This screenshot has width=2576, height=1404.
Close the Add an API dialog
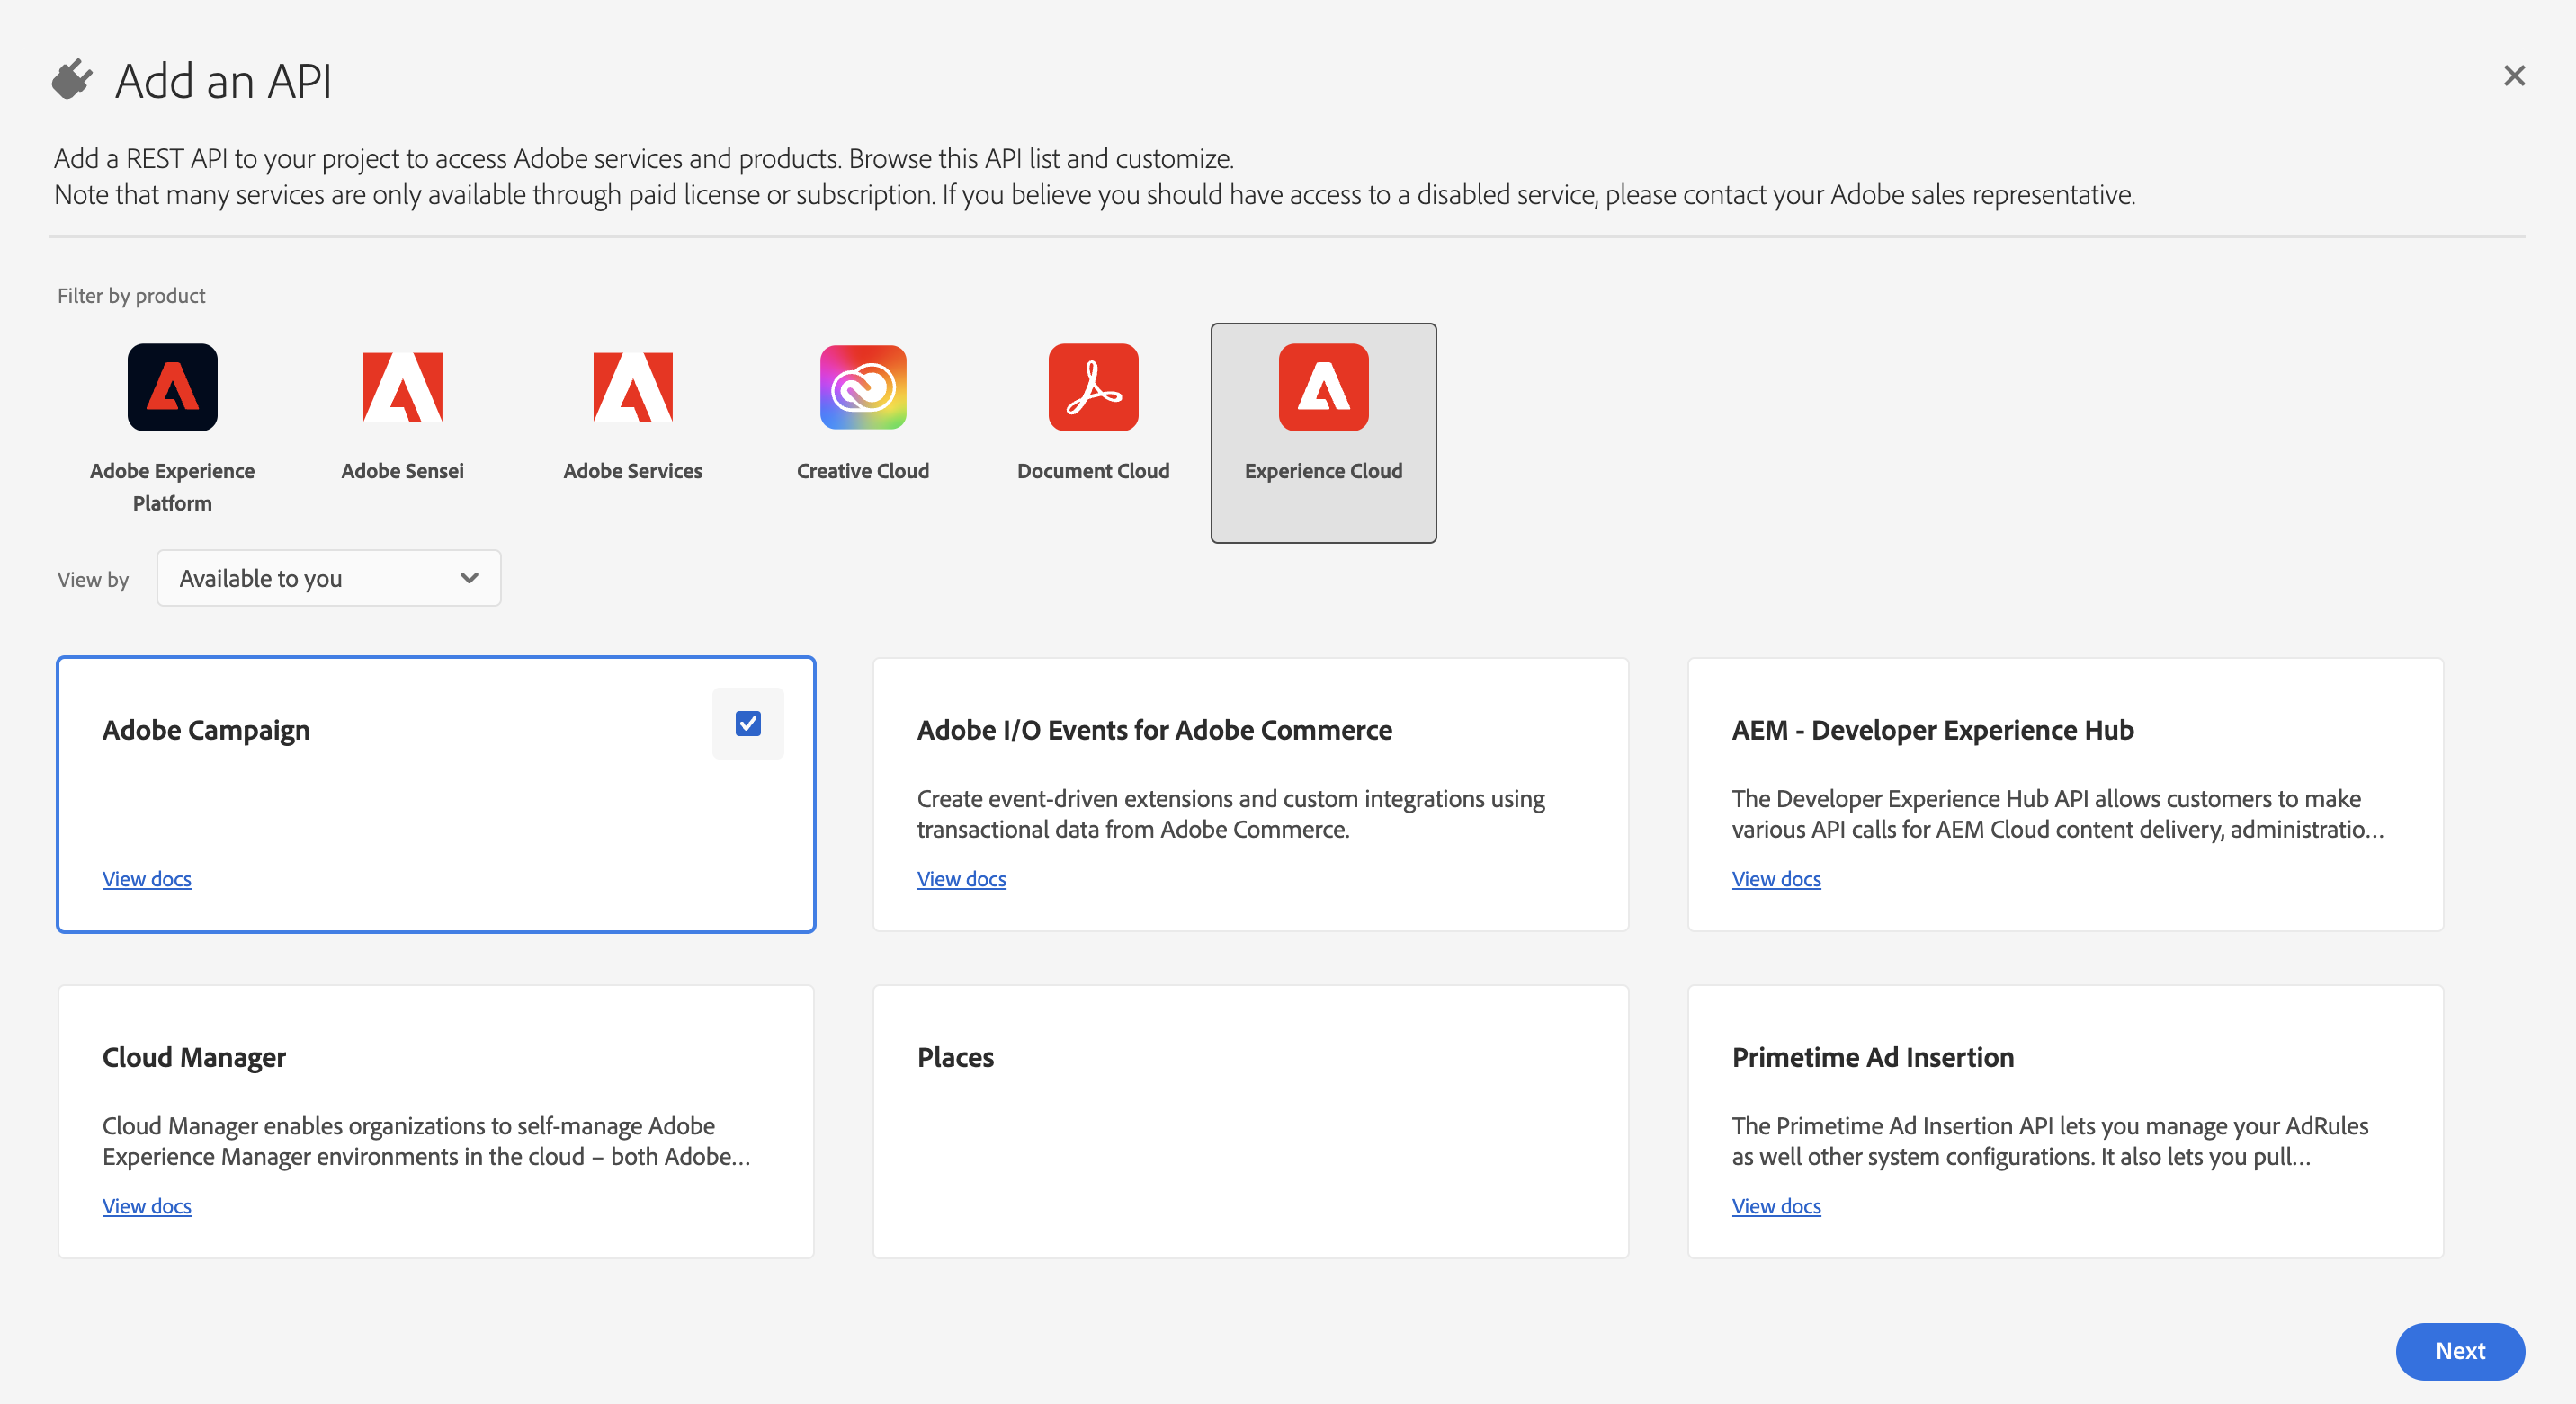(2513, 76)
